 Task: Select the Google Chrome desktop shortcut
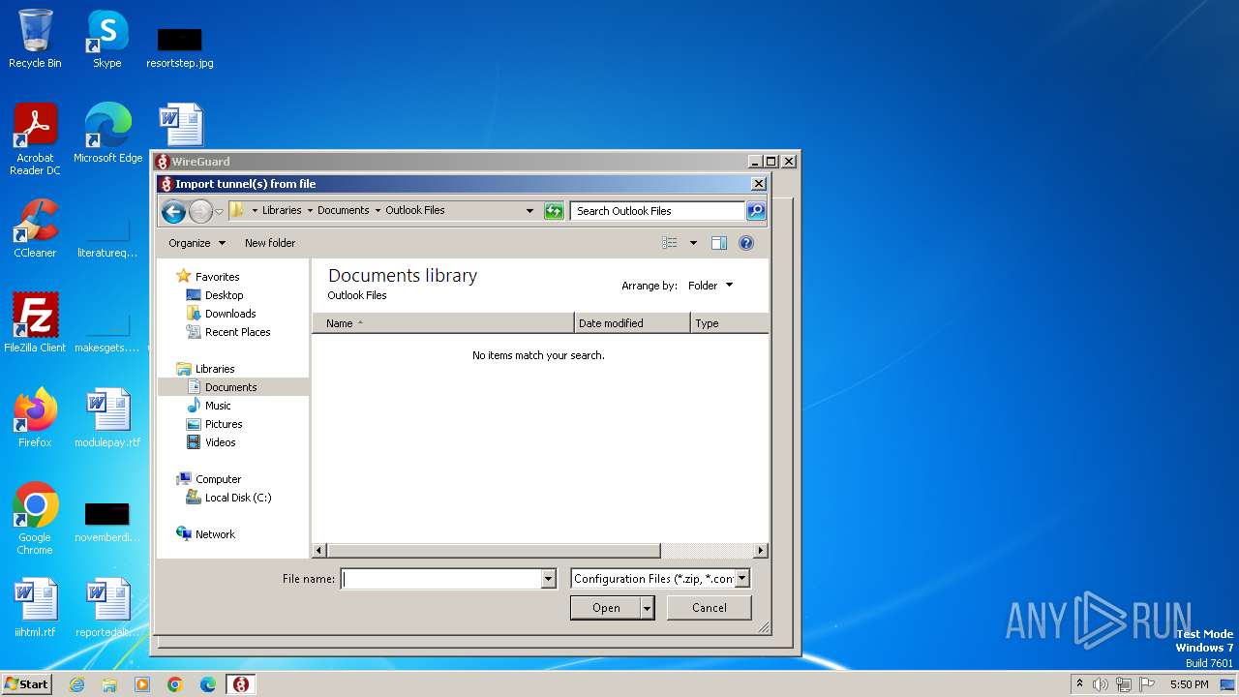35,519
